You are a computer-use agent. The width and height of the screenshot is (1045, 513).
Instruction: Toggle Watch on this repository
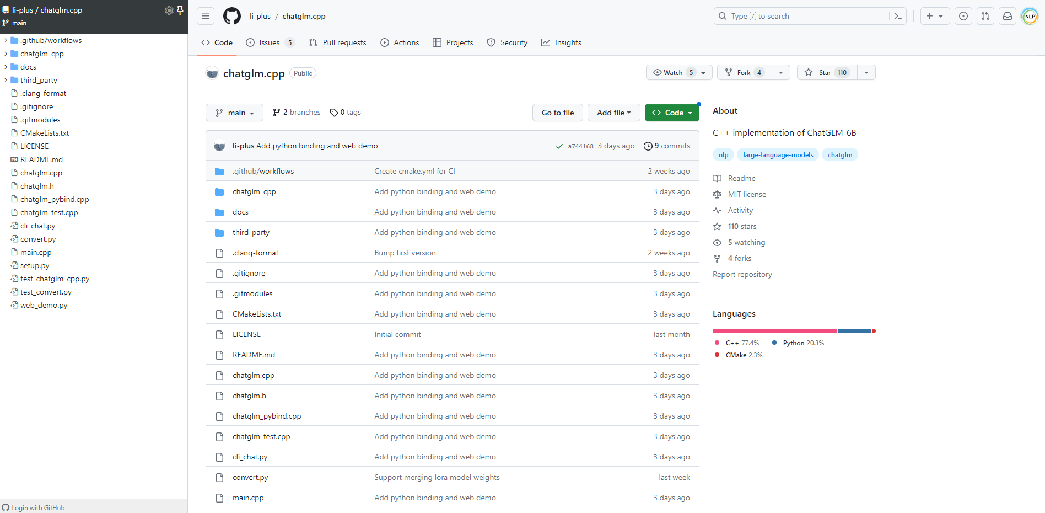[x=673, y=72]
